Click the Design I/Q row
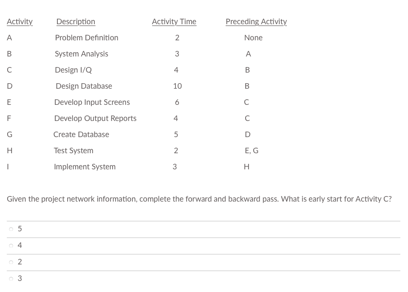408x292 pixels. pos(73,70)
